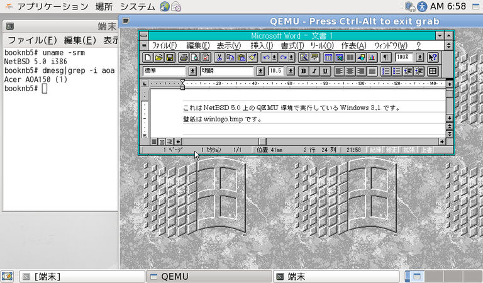Image resolution: width=483 pixels, height=283 pixels.
Task: Click the insert table icon
Action: pyautogui.click(x=329, y=57)
